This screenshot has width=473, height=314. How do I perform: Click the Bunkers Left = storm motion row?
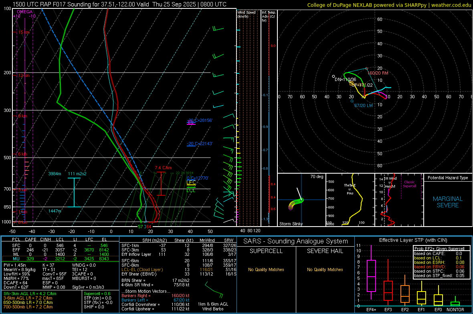click(156, 300)
